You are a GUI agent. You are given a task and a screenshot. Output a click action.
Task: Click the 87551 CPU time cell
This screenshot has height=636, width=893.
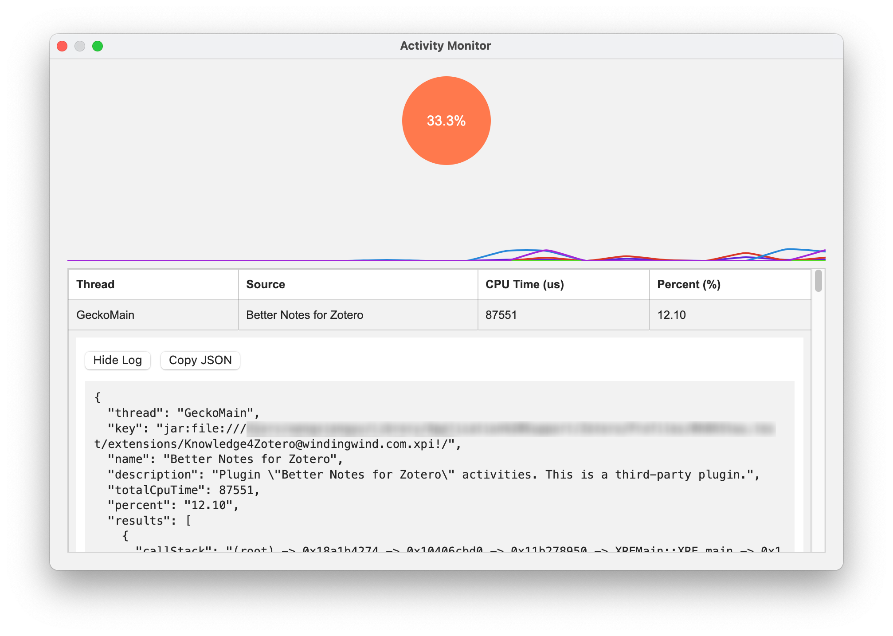(x=501, y=315)
